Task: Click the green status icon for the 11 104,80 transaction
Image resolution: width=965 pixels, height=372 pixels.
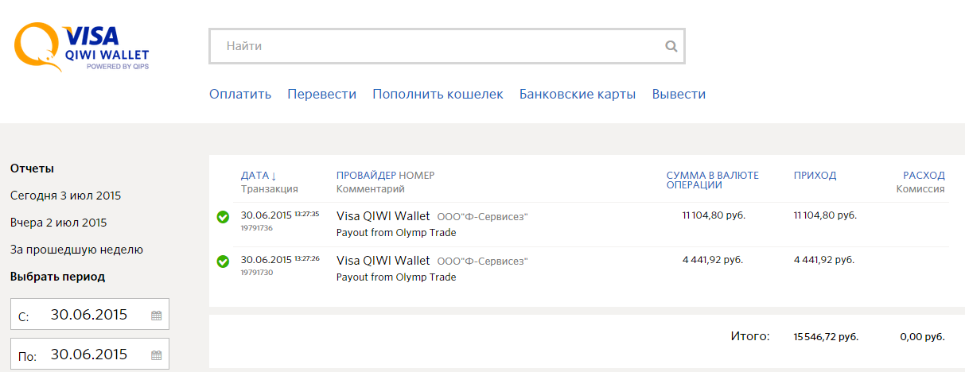Action: click(x=223, y=217)
